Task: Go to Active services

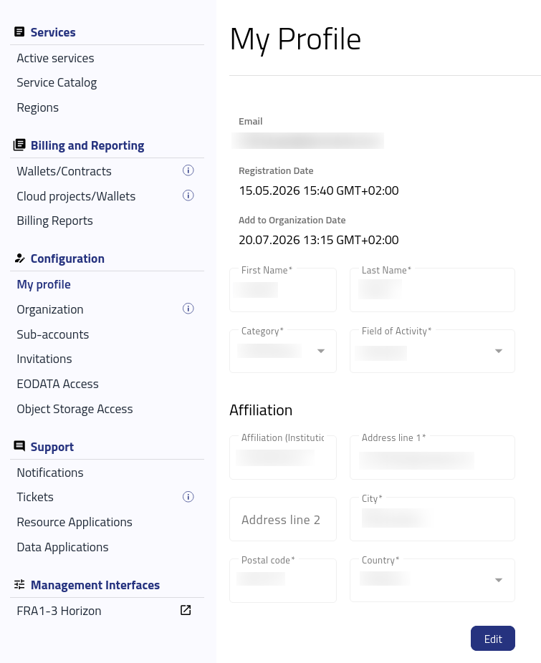Action: [x=55, y=58]
